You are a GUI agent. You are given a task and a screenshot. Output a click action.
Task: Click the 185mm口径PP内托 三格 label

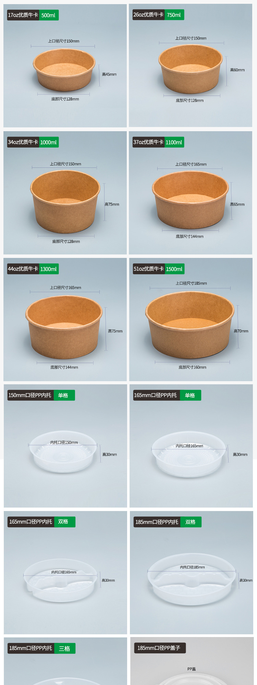(41, 648)
